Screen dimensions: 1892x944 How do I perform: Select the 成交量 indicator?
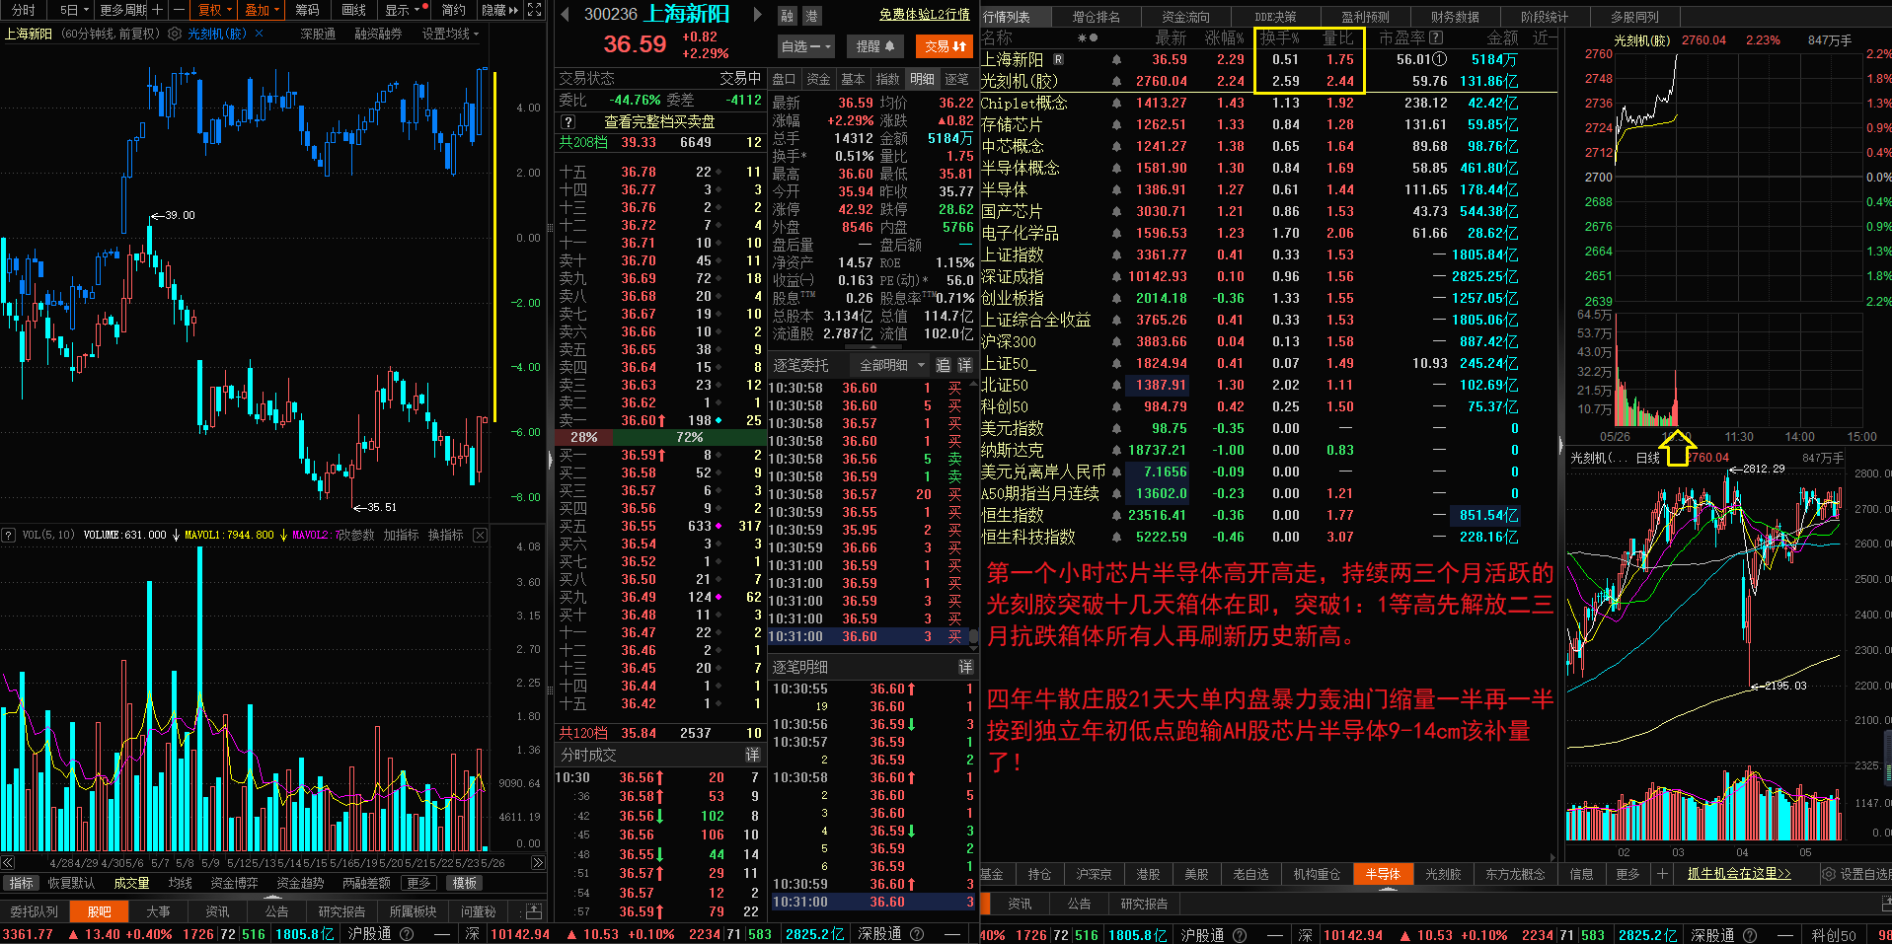131,883
